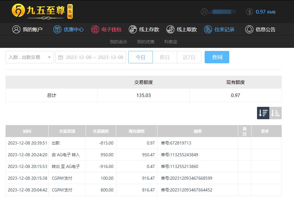This screenshot has width=294, height=197.
Task: Select the 今日 date filter
Action: pyautogui.click(x=141, y=57)
